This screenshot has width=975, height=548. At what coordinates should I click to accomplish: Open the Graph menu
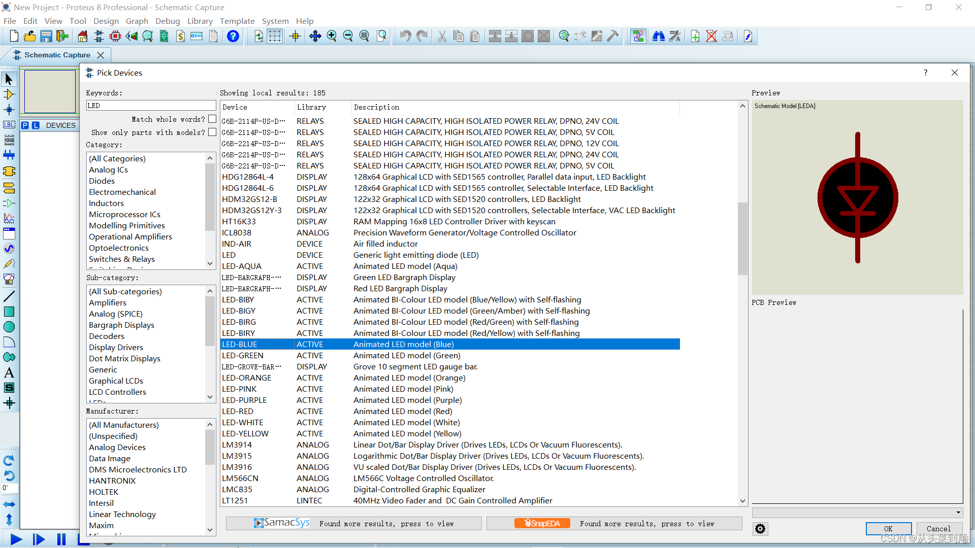[x=137, y=21]
